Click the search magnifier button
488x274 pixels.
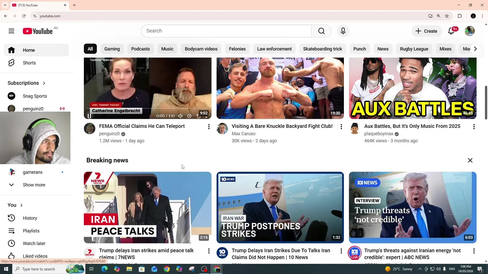(321, 31)
